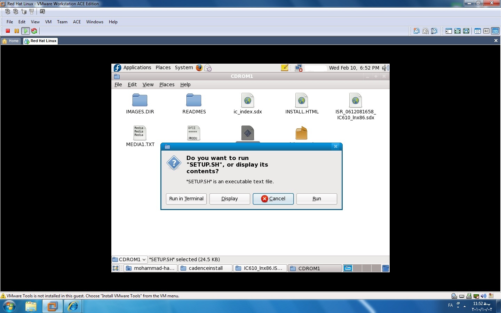This screenshot has width=501, height=313.
Task: Take a snapshot of the virtual machine
Action: click(x=416, y=31)
